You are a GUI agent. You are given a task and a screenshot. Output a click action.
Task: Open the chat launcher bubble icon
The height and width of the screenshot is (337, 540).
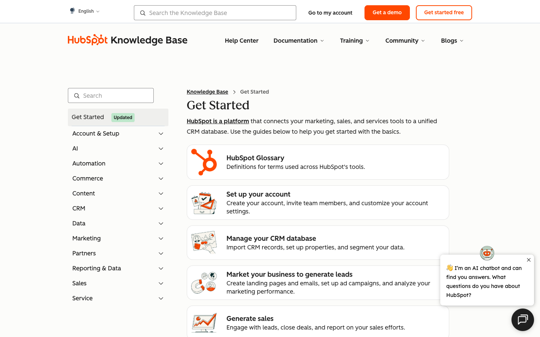[x=523, y=320]
